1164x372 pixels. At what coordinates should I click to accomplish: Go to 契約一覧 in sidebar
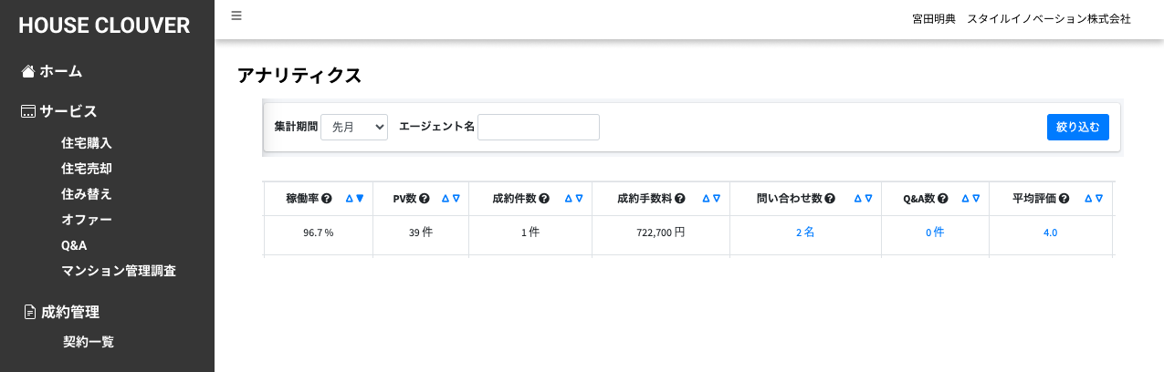pyautogui.click(x=89, y=342)
